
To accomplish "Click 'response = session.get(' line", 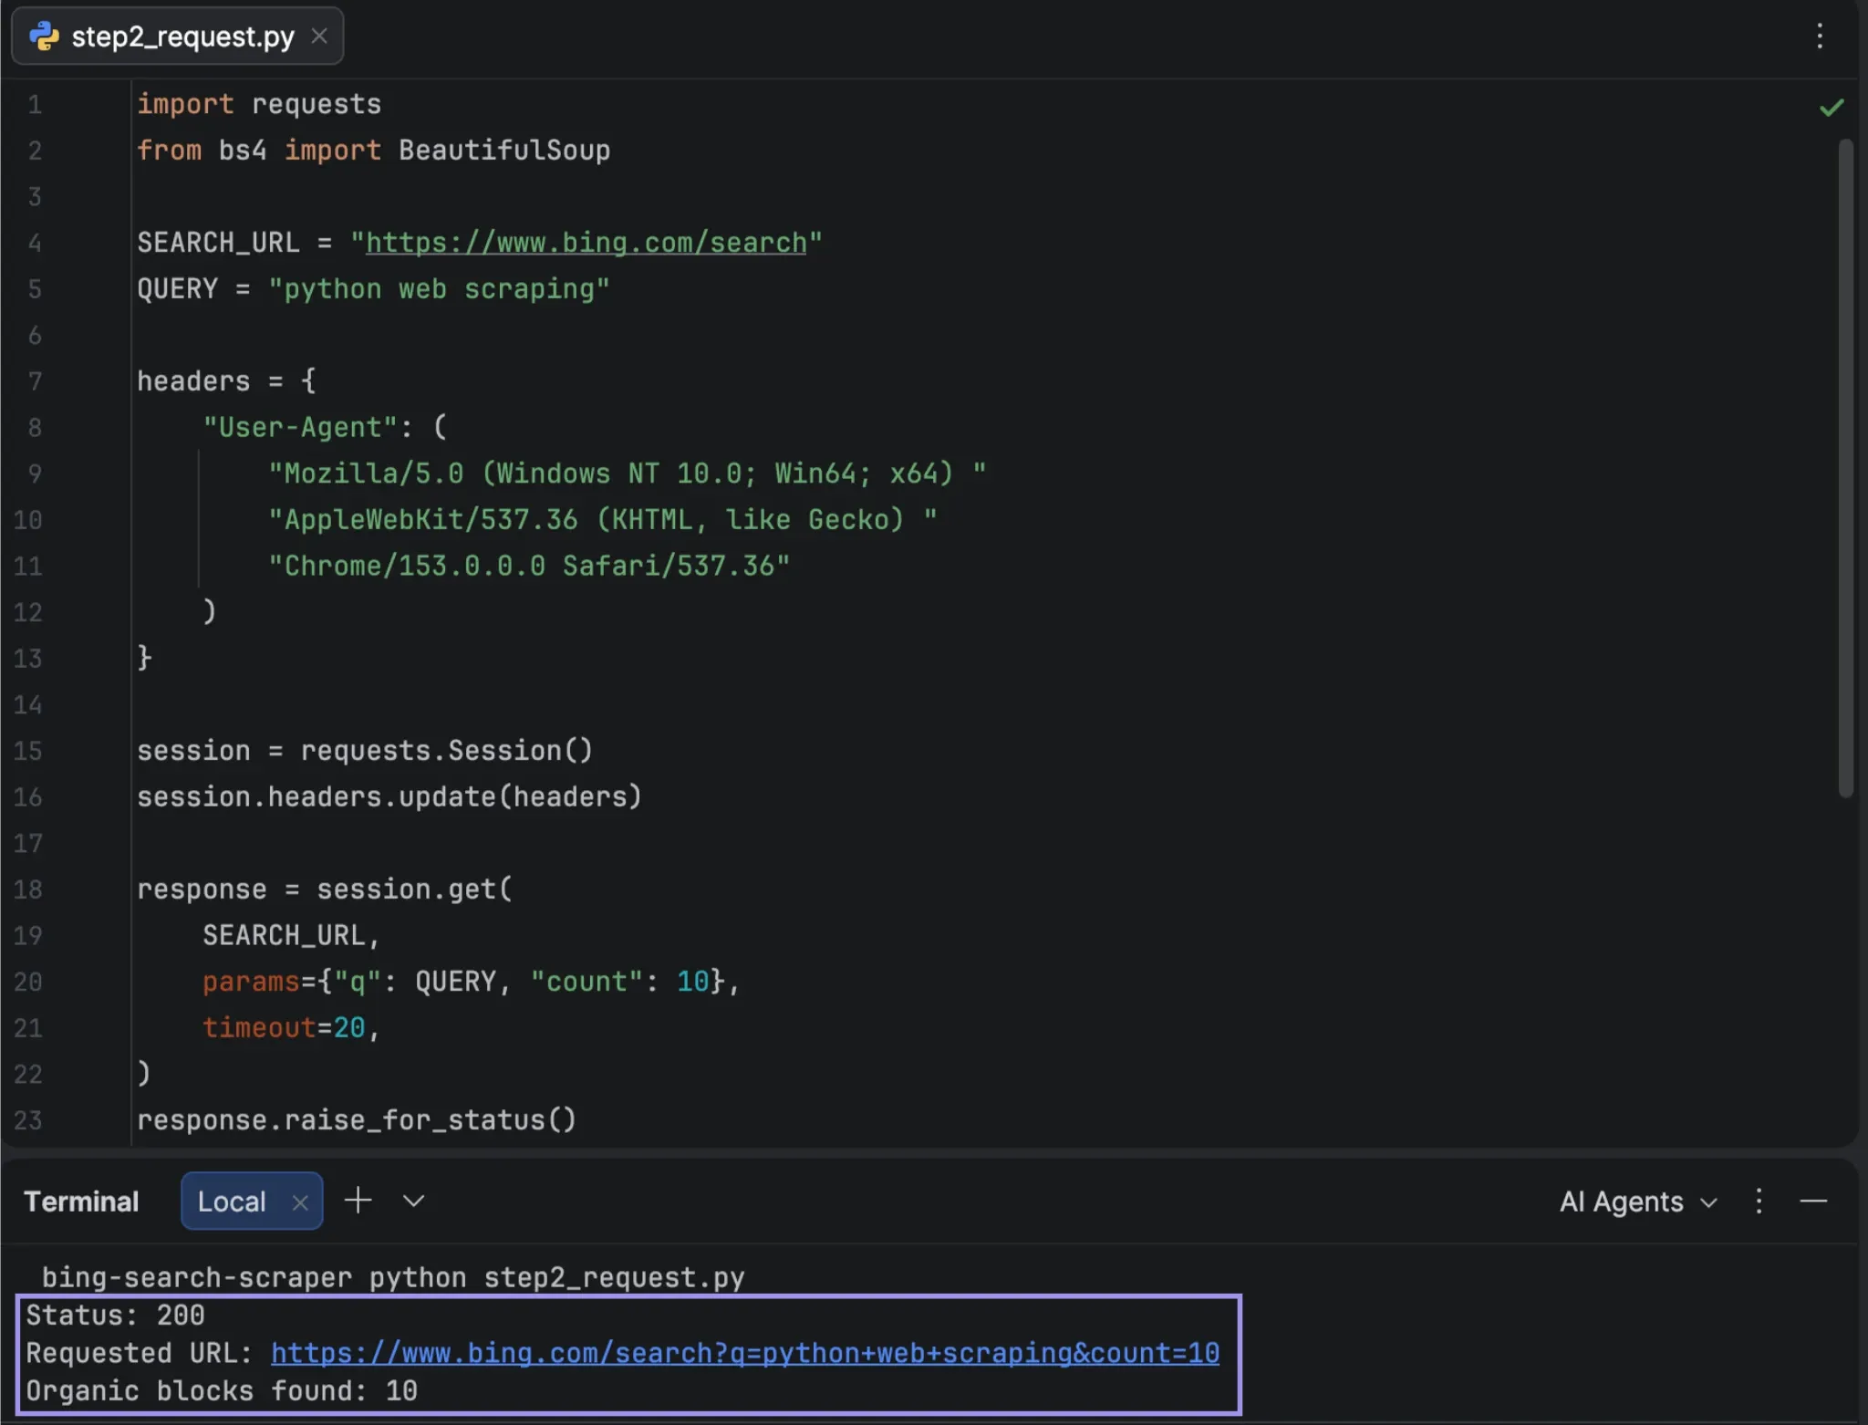I will [x=325, y=889].
